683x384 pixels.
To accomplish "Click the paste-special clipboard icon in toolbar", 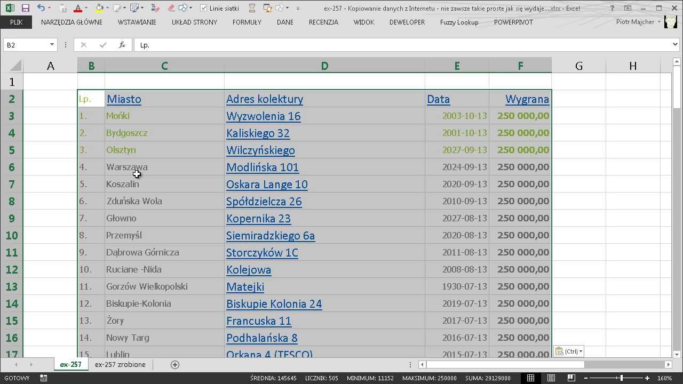I will click(267, 8).
